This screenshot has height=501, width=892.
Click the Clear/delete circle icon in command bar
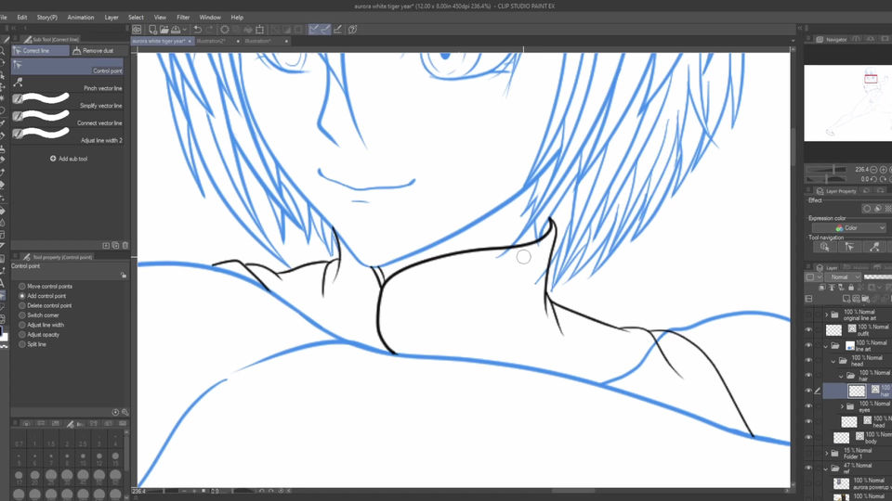(x=225, y=30)
